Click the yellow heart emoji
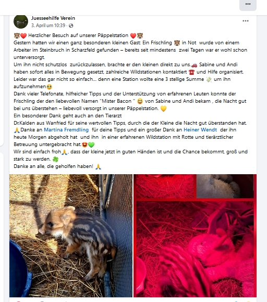267x302 pixels. click(163, 108)
